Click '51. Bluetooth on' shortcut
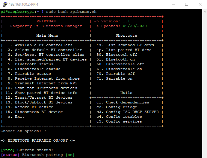 click(116, 60)
